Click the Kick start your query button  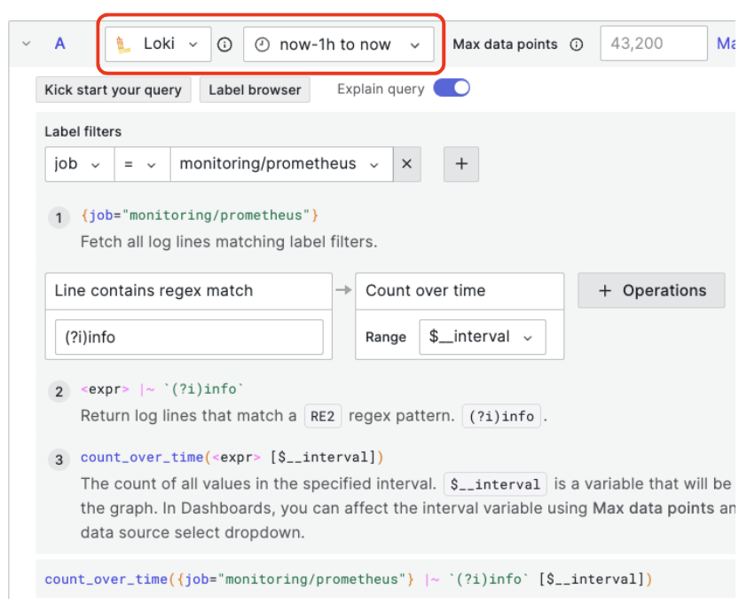pos(113,90)
